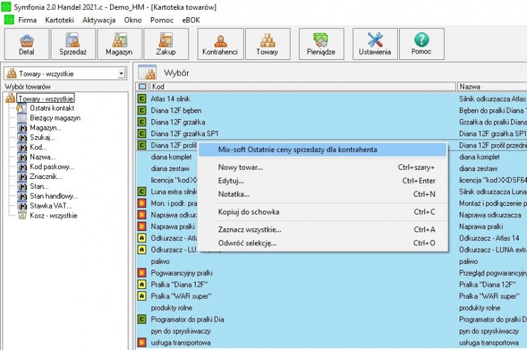Select Kod paskowy... in tree
This screenshot has height=350, width=527.
point(52,166)
